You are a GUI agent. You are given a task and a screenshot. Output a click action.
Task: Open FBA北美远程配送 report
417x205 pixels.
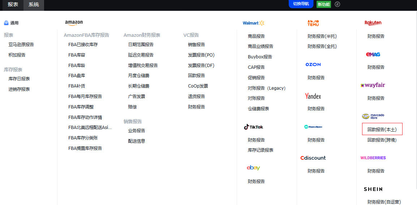tap(90, 128)
